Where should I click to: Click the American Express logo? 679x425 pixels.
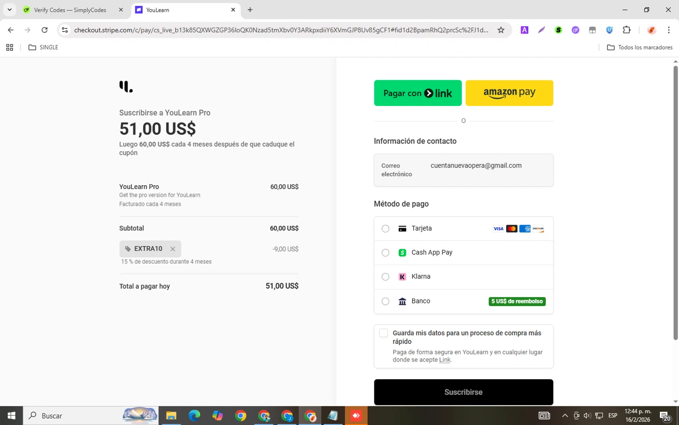click(x=525, y=229)
